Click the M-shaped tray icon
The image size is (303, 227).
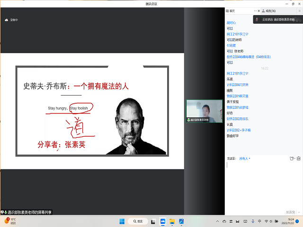click(x=238, y=221)
